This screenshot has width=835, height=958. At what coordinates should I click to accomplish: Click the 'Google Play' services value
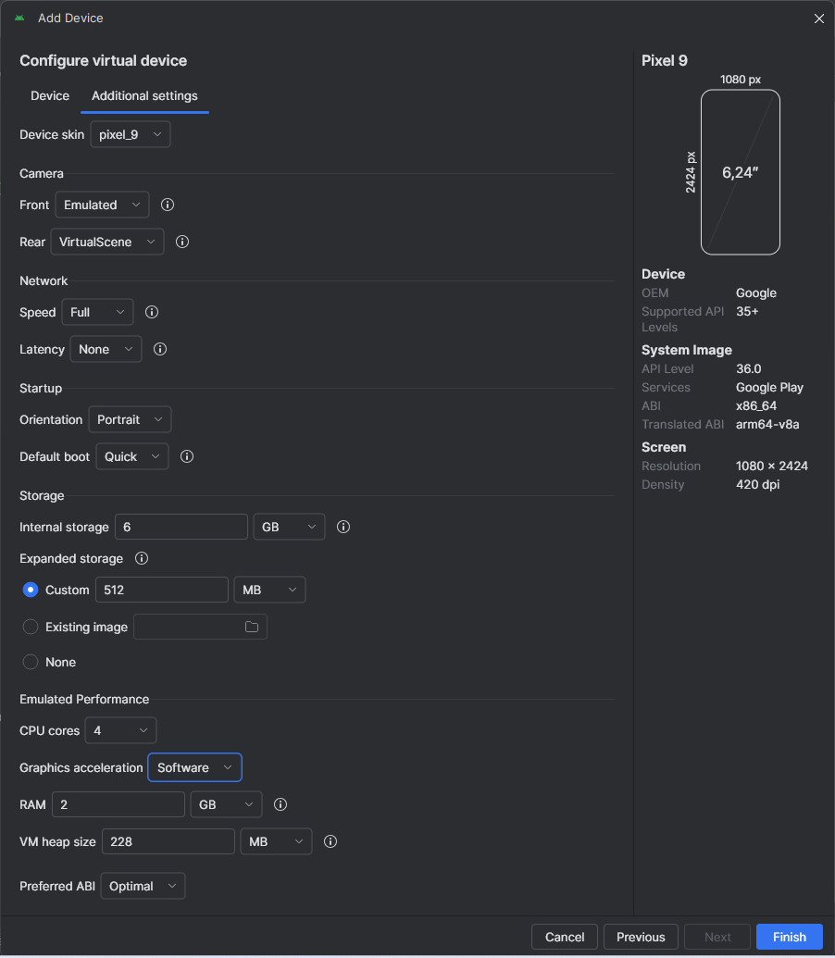click(x=769, y=387)
